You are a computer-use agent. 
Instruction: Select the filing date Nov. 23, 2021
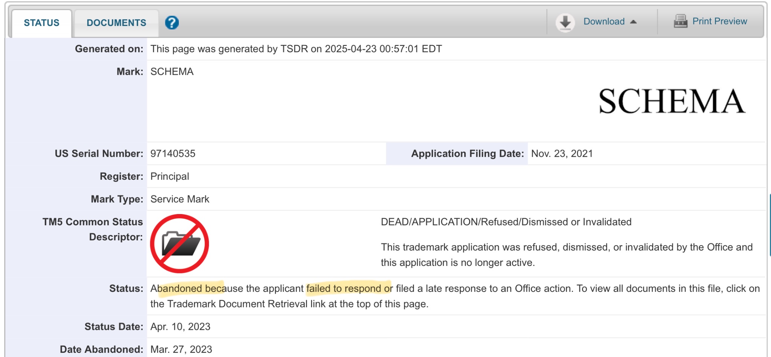click(562, 153)
